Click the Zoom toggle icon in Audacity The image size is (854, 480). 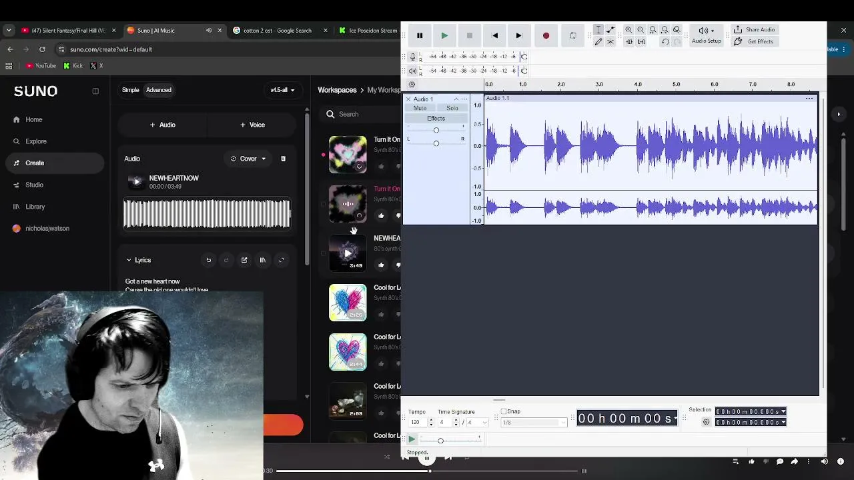coord(677,30)
